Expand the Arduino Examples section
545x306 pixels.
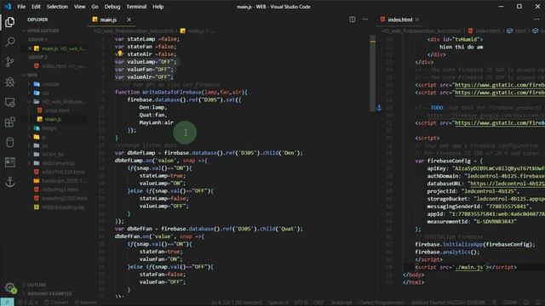click(x=54, y=294)
